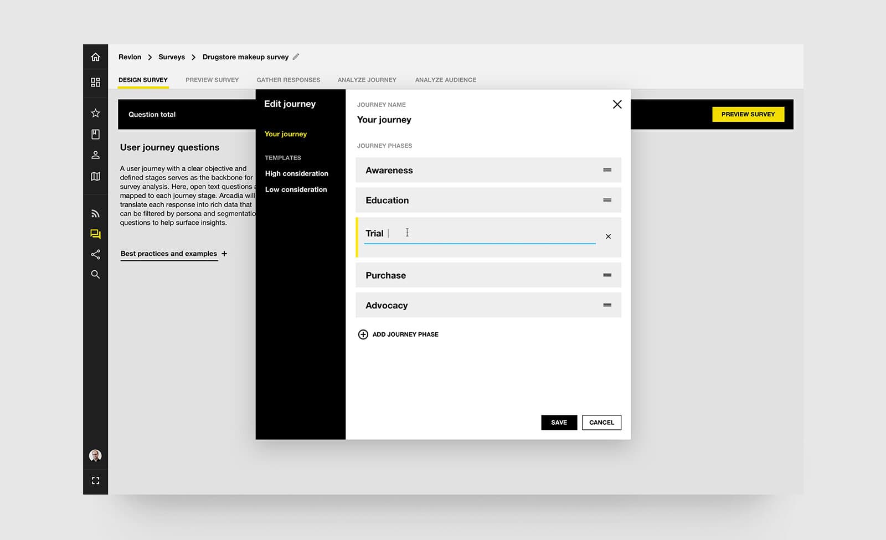Grab the Purchase phase reorder handle

click(x=607, y=275)
